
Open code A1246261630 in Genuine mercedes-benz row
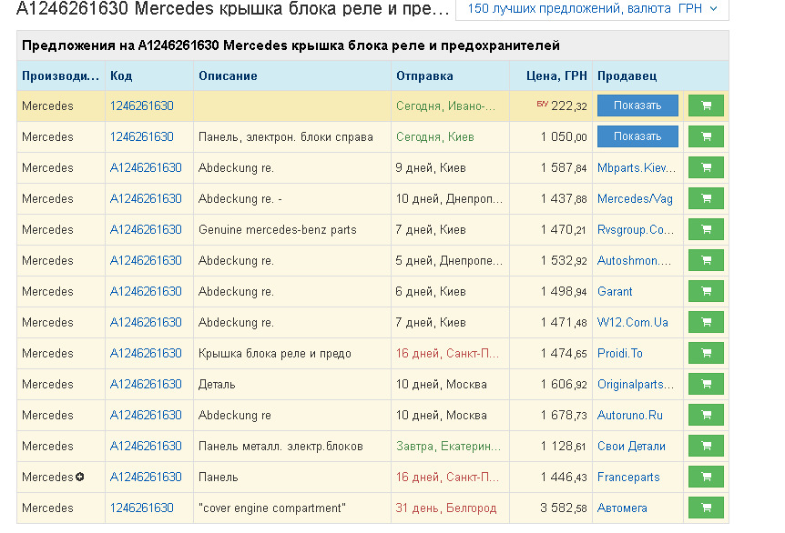(146, 230)
